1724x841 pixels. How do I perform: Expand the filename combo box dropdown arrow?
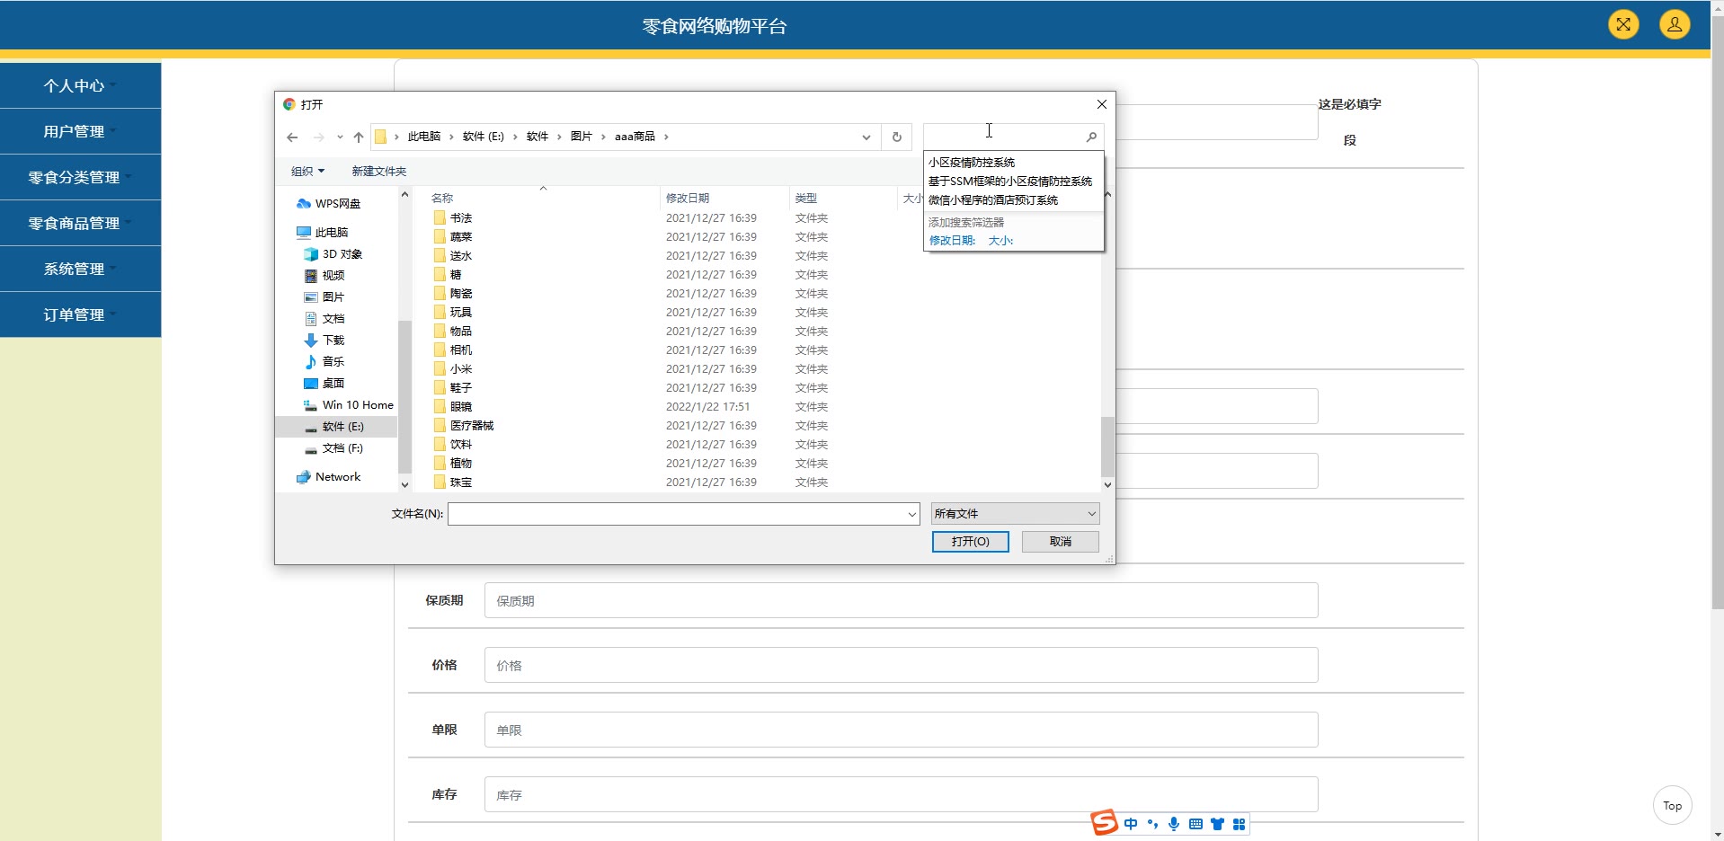click(911, 514)
